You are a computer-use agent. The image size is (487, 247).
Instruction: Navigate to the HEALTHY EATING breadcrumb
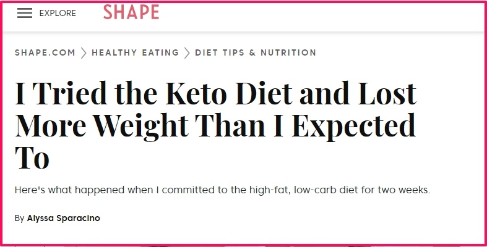coord(135,52)
